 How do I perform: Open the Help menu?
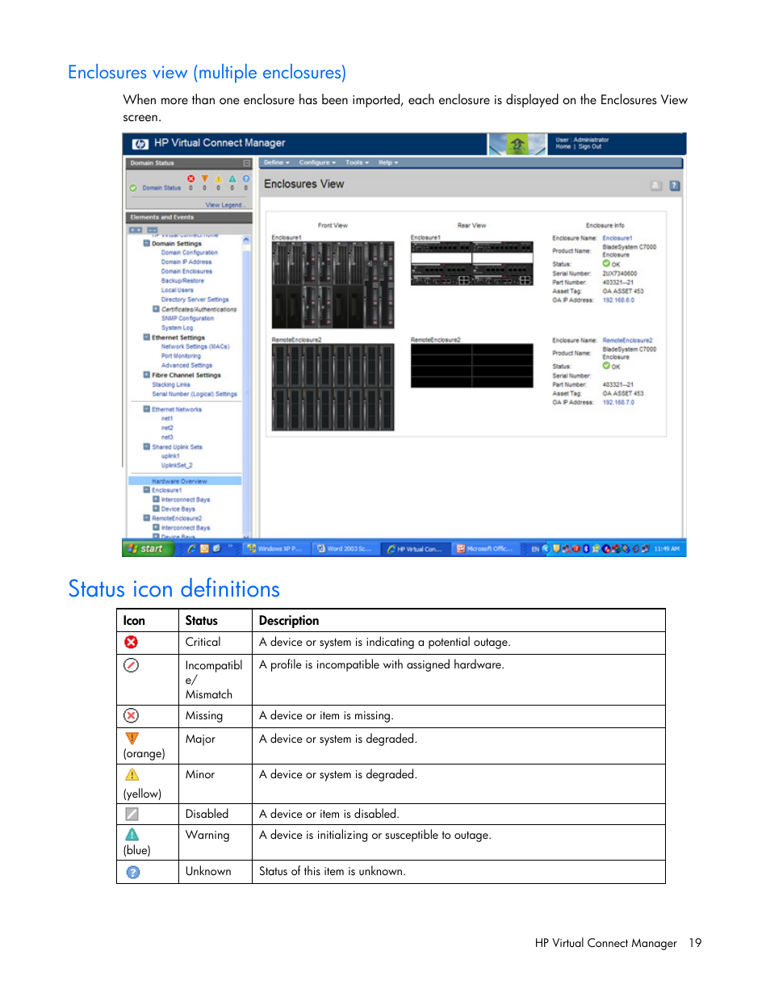388,163
